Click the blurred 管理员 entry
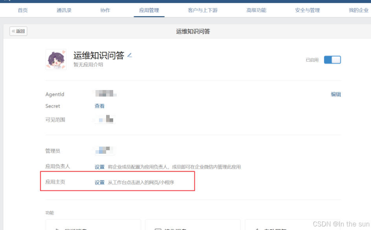This screenshot has height=230, width=371. coord(105,150)
